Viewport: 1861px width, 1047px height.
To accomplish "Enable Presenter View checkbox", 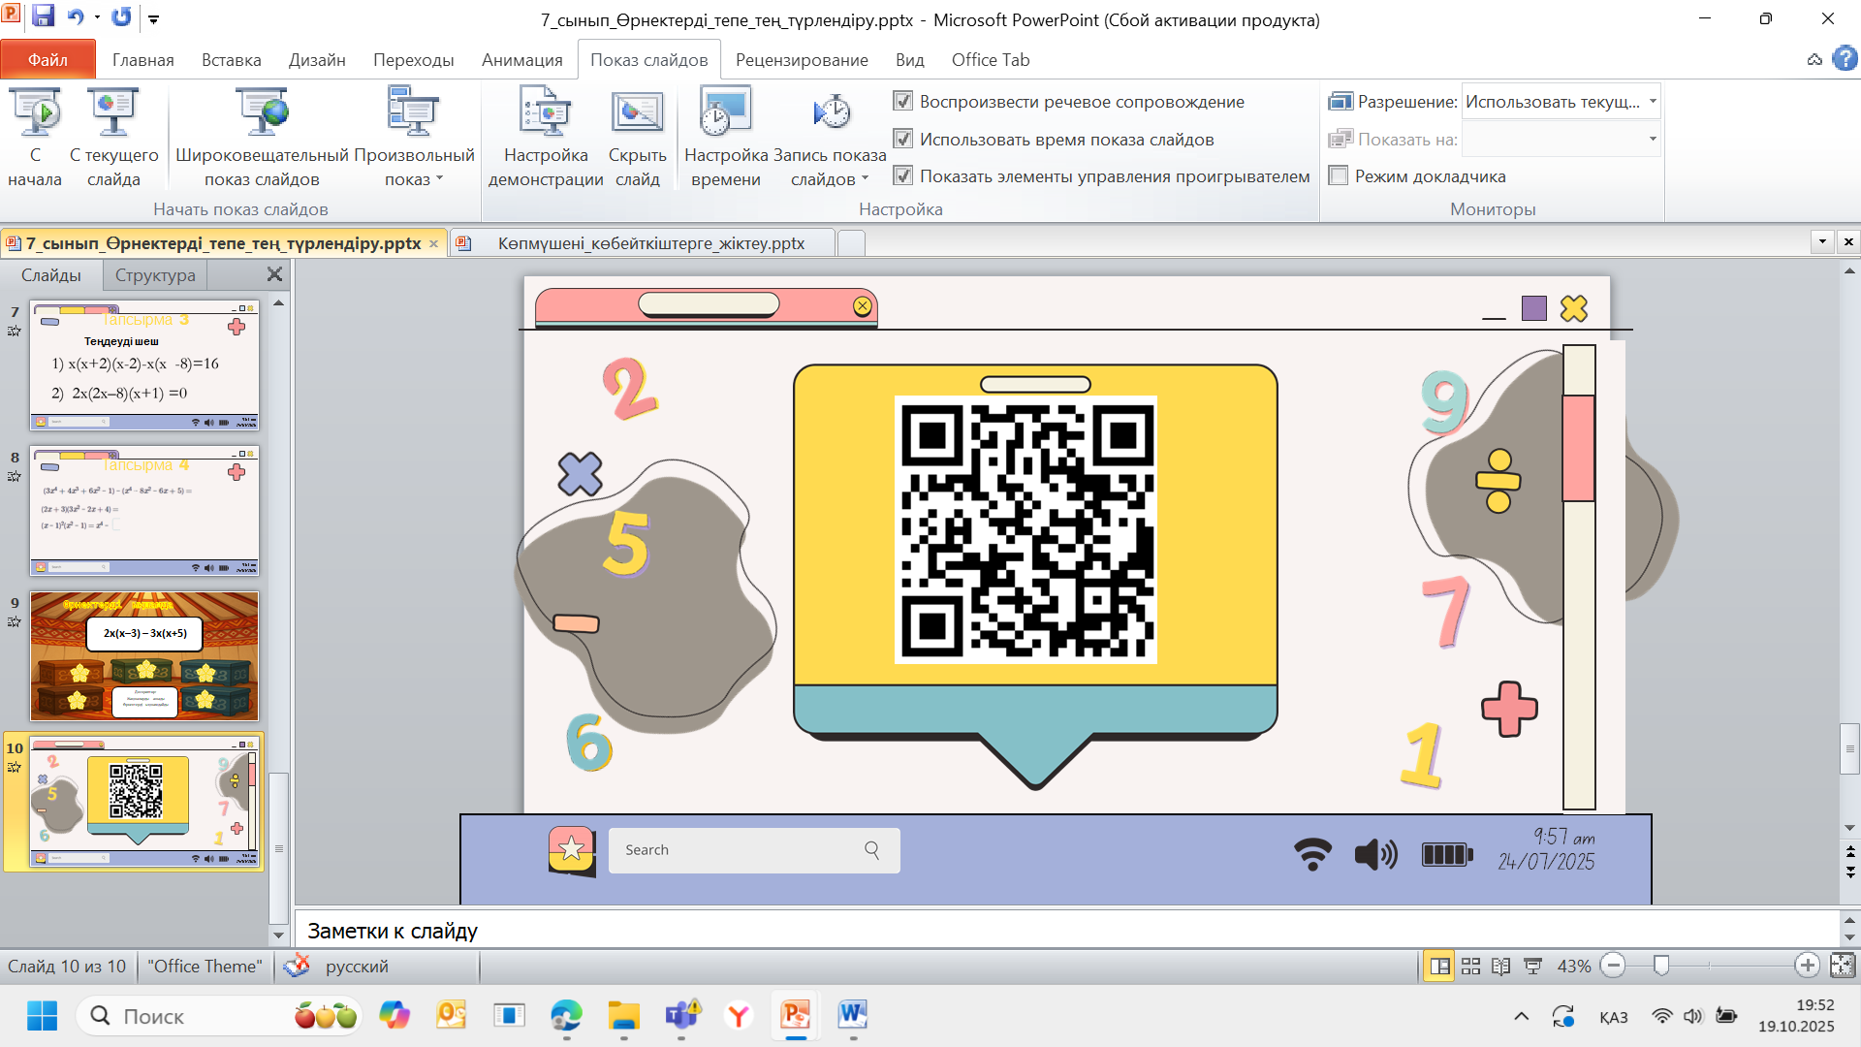I will coord(1339,175).
